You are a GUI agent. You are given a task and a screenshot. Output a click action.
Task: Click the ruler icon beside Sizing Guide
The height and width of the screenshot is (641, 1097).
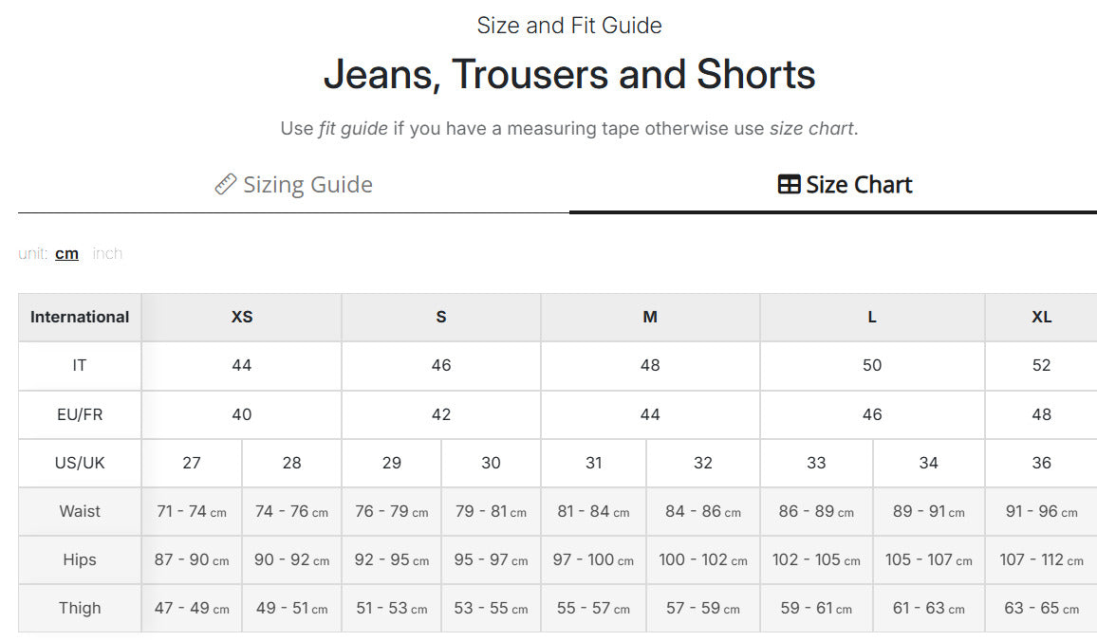click(225, 185)
